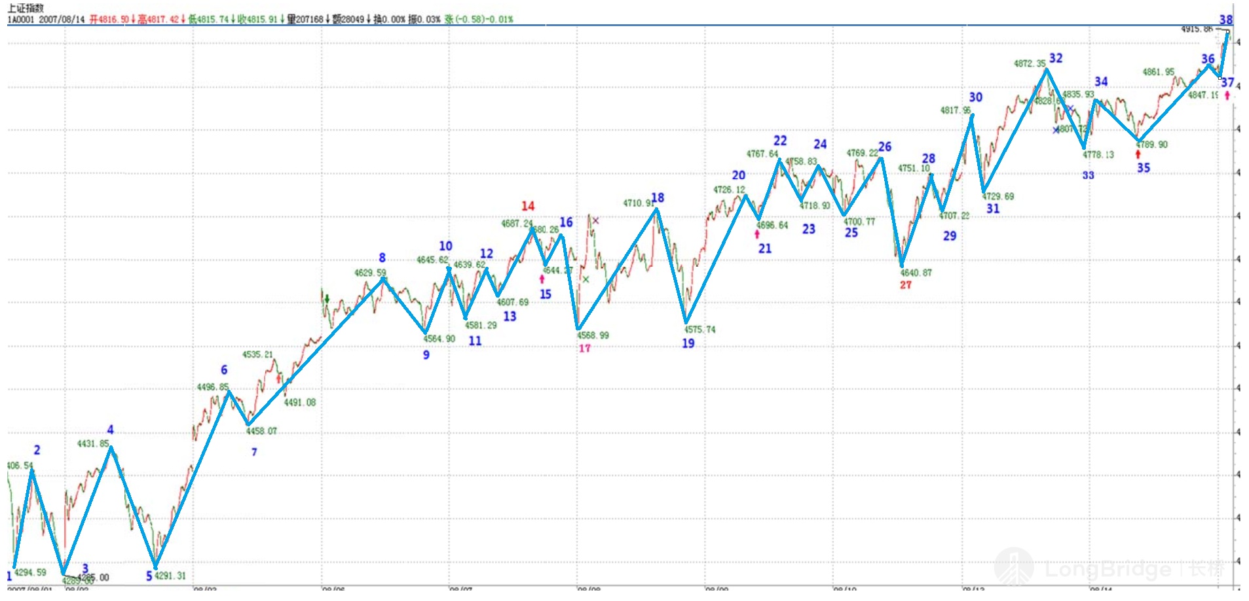Click the opening price 开4816.50 in header

(x=109, y=20)
